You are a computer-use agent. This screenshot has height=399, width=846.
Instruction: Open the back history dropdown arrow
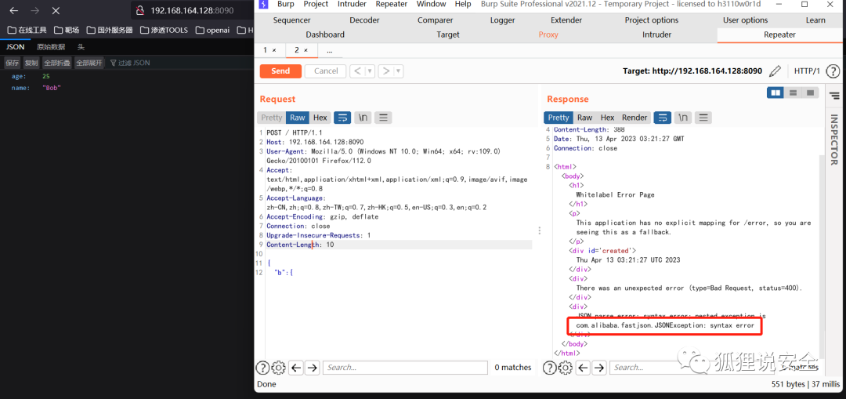(370, 71)
